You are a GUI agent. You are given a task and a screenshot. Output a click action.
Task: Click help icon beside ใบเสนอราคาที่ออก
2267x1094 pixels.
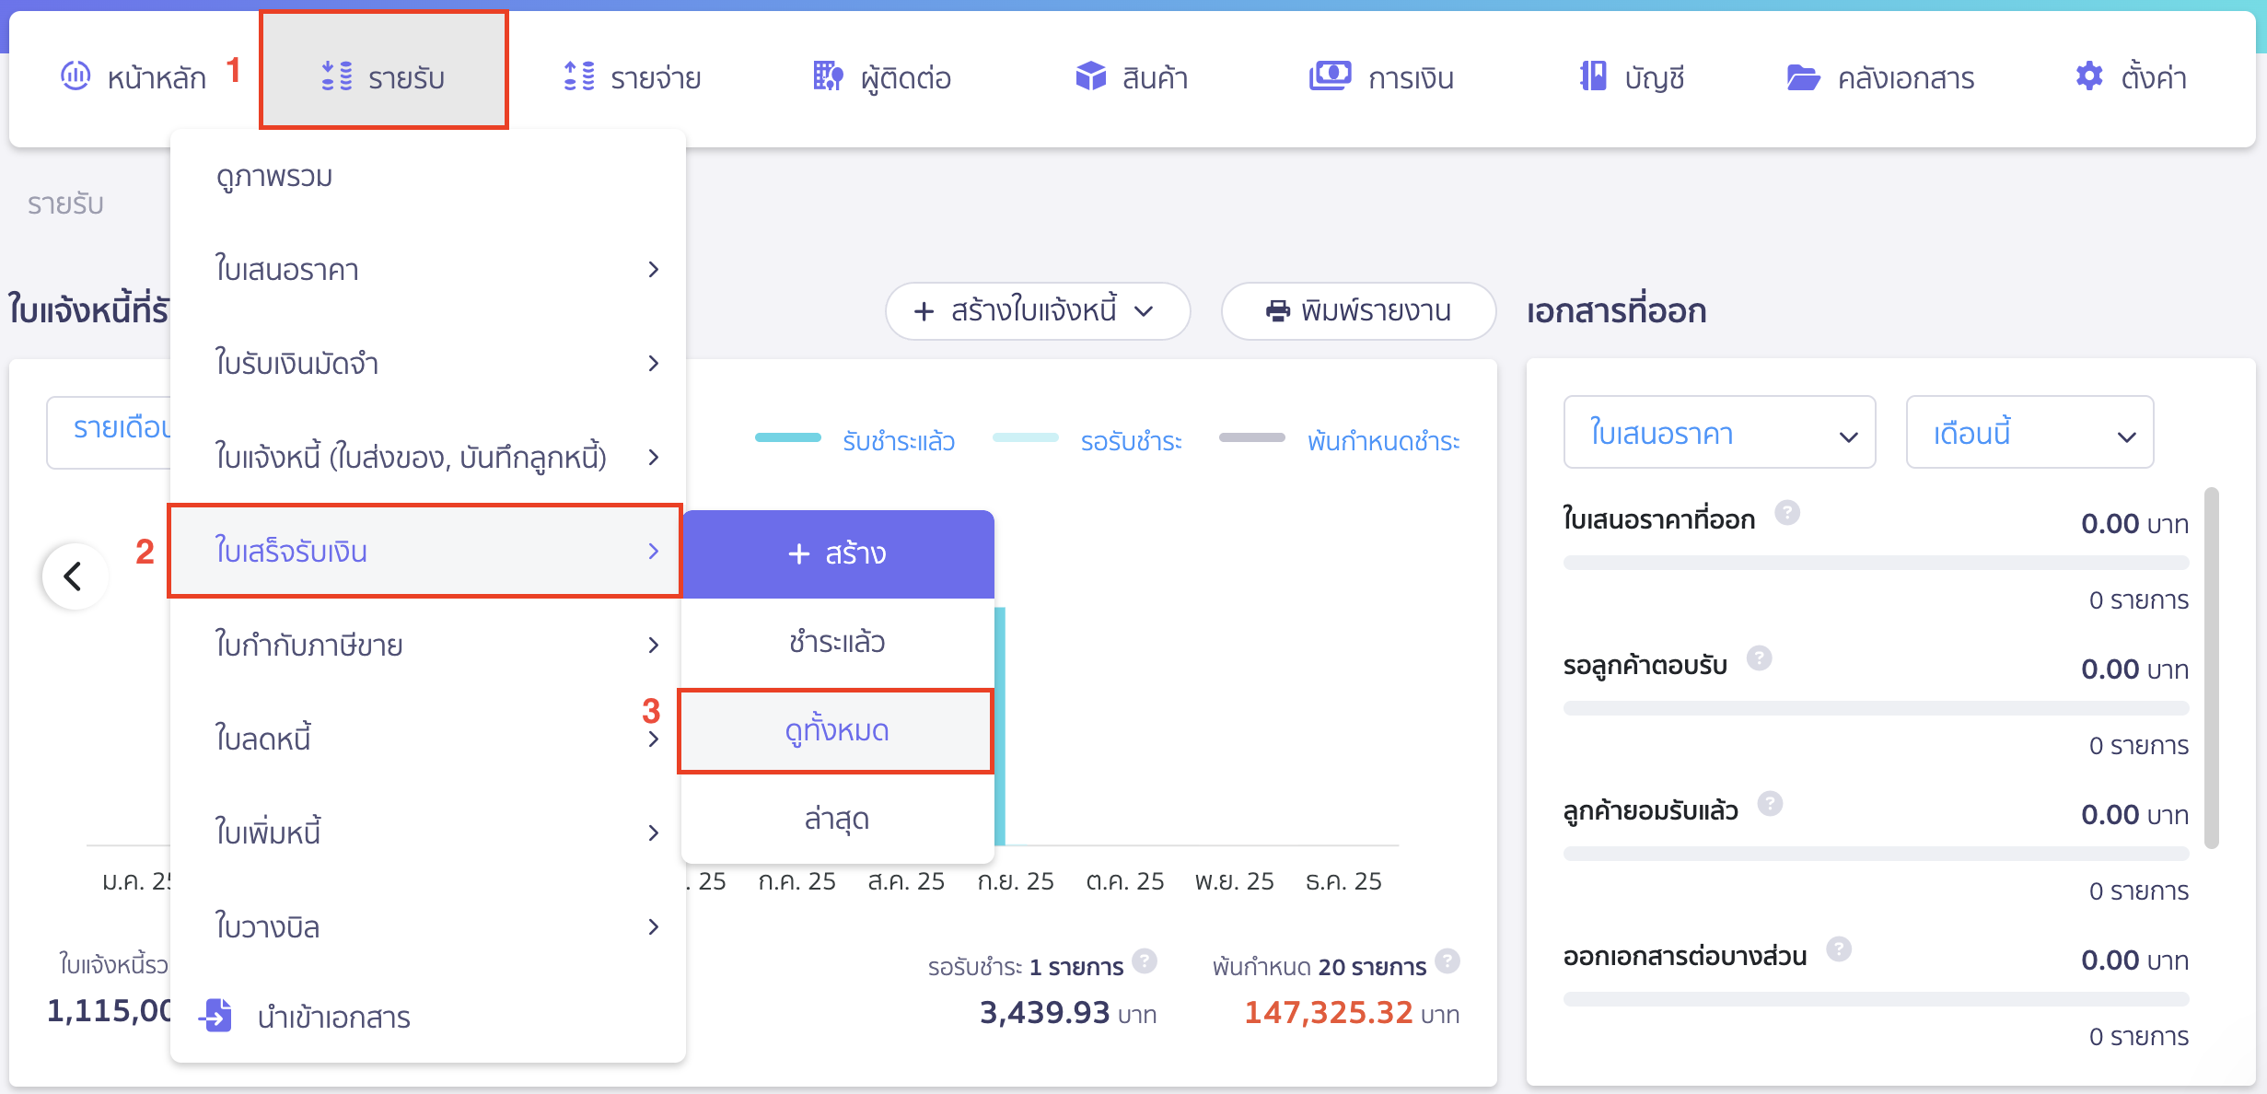pyautogui.click(x=1787, y=513)
